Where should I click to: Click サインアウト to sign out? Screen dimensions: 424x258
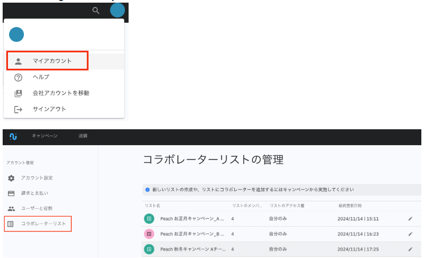[x=49, y=109]
